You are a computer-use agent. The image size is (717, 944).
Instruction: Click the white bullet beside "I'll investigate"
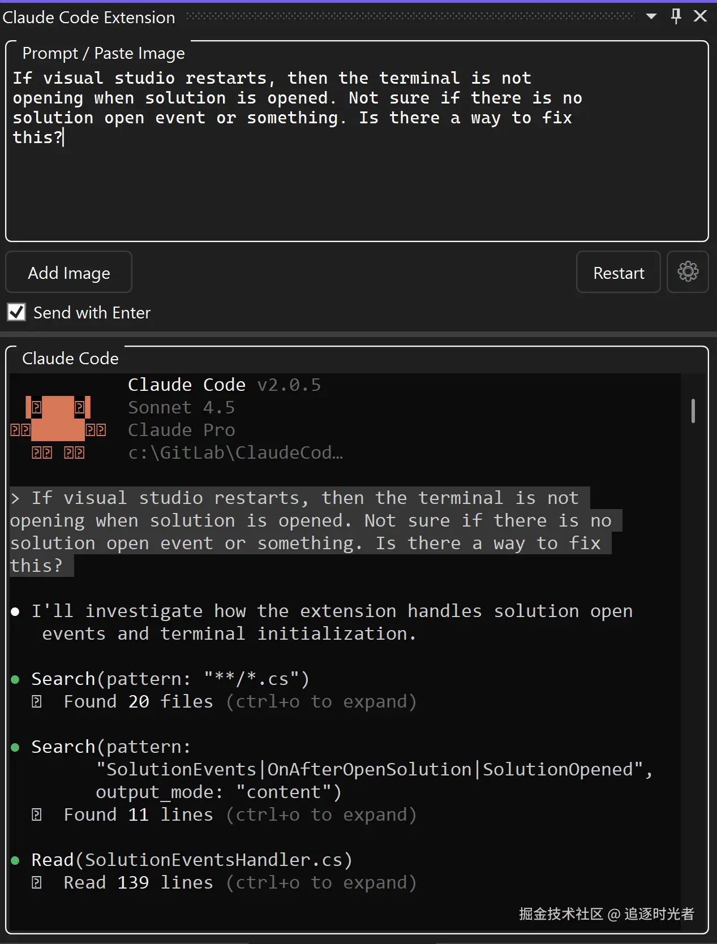pyautogui.click(x=15, y=611)
